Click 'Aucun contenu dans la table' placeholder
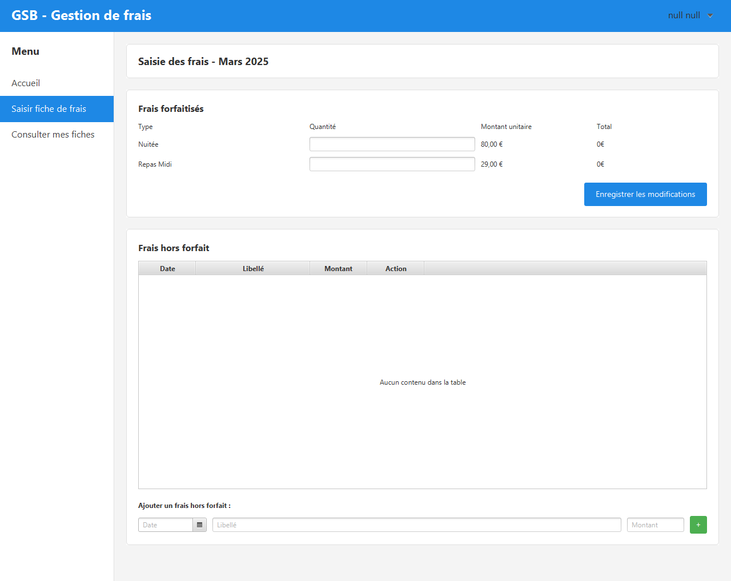 (x=423, y=382)
